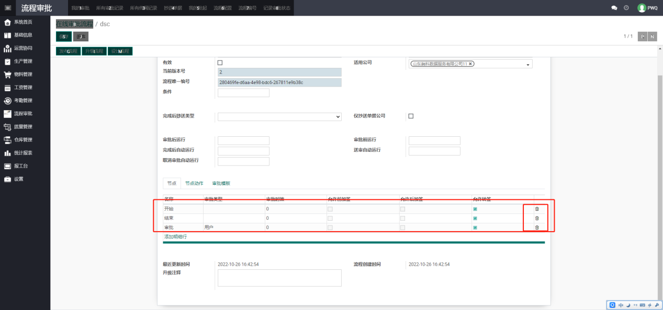Open 仓库管理 from the sidebar
Viewport: 663px width, 310px height.
[x=23, y=140]
